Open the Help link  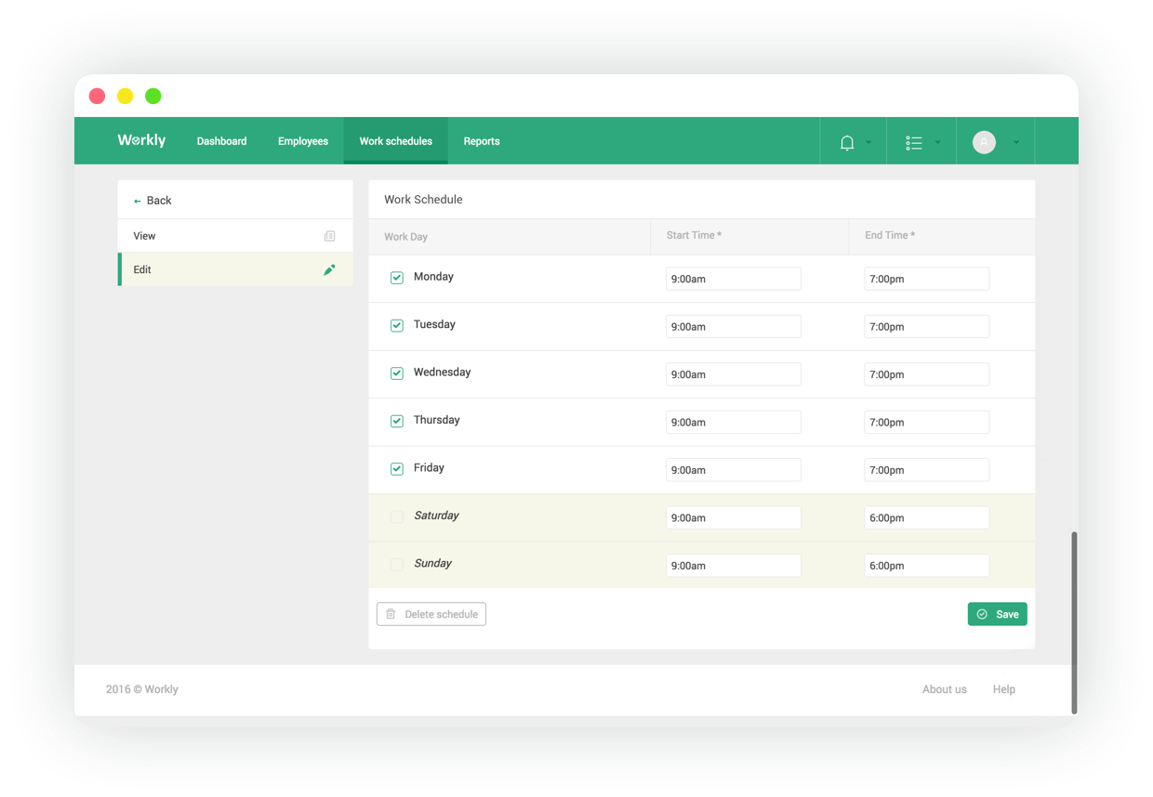(1003, 689)
